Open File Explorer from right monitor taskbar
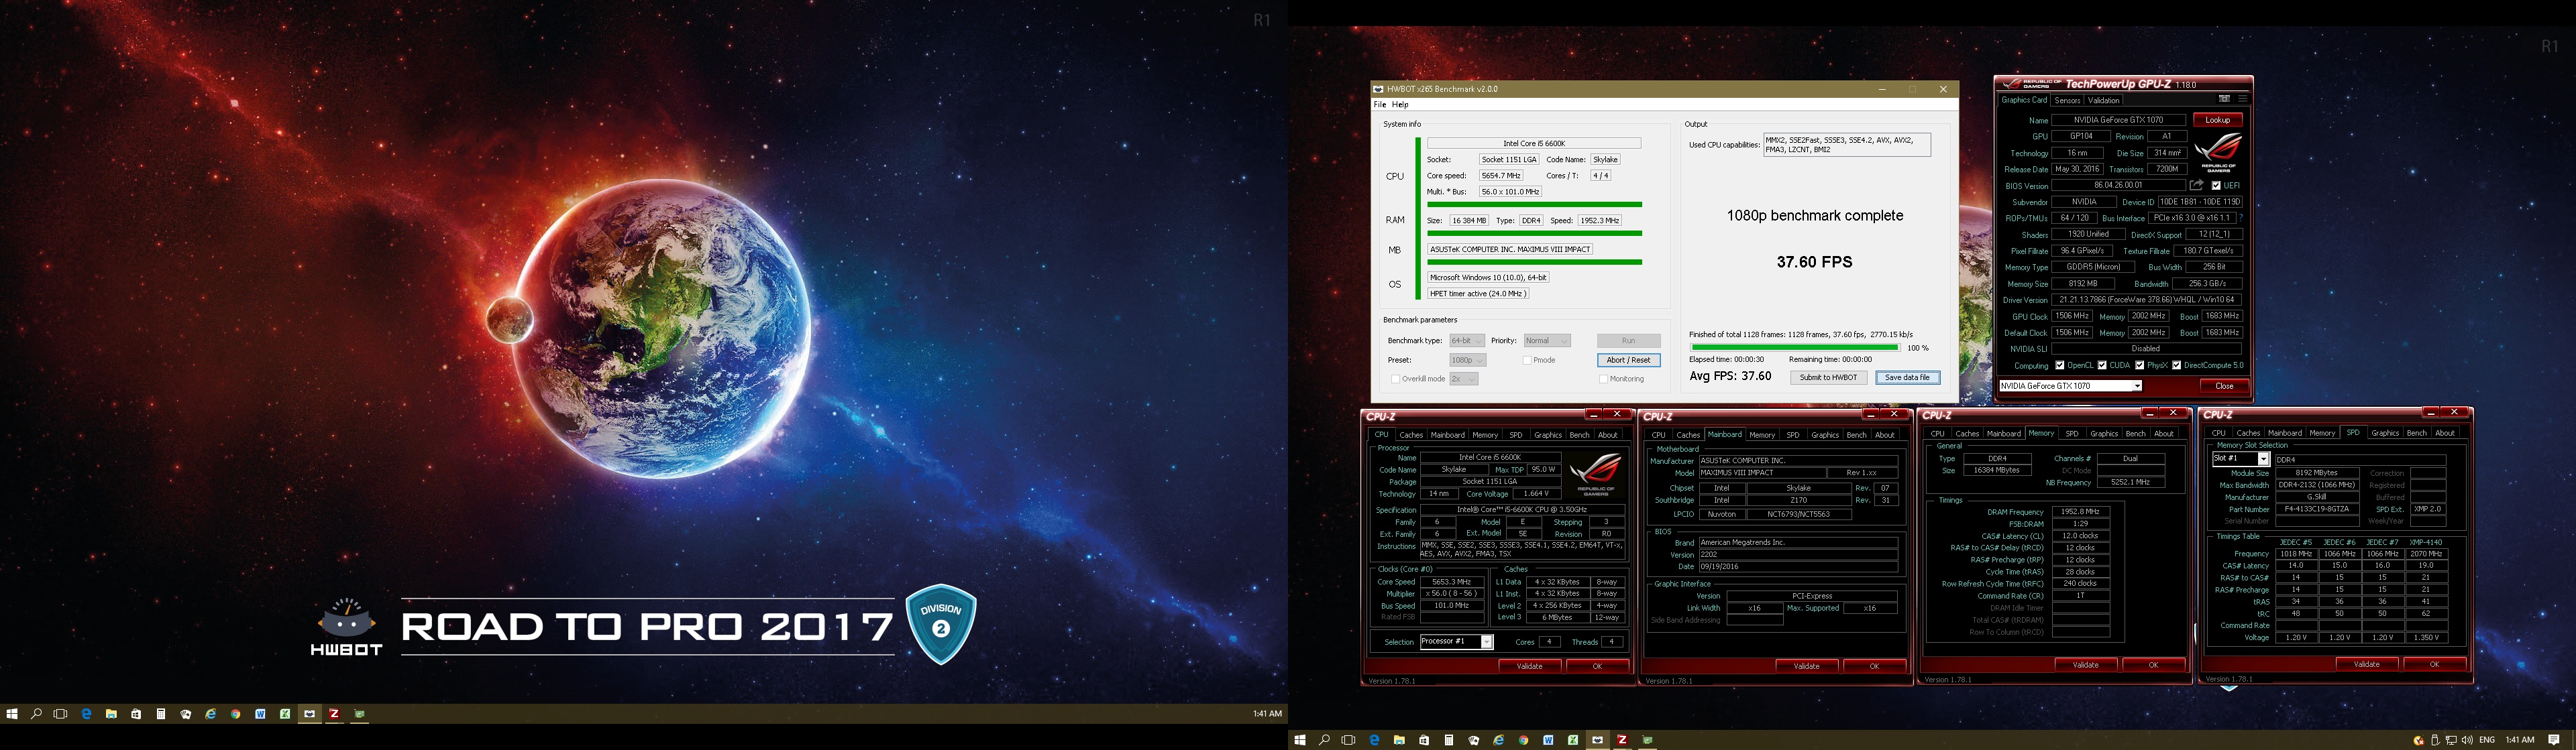 (1399, 740)
